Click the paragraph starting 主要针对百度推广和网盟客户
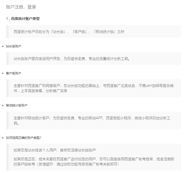The width and height of the screenshot is (188, 173). [x=94, y=88]
